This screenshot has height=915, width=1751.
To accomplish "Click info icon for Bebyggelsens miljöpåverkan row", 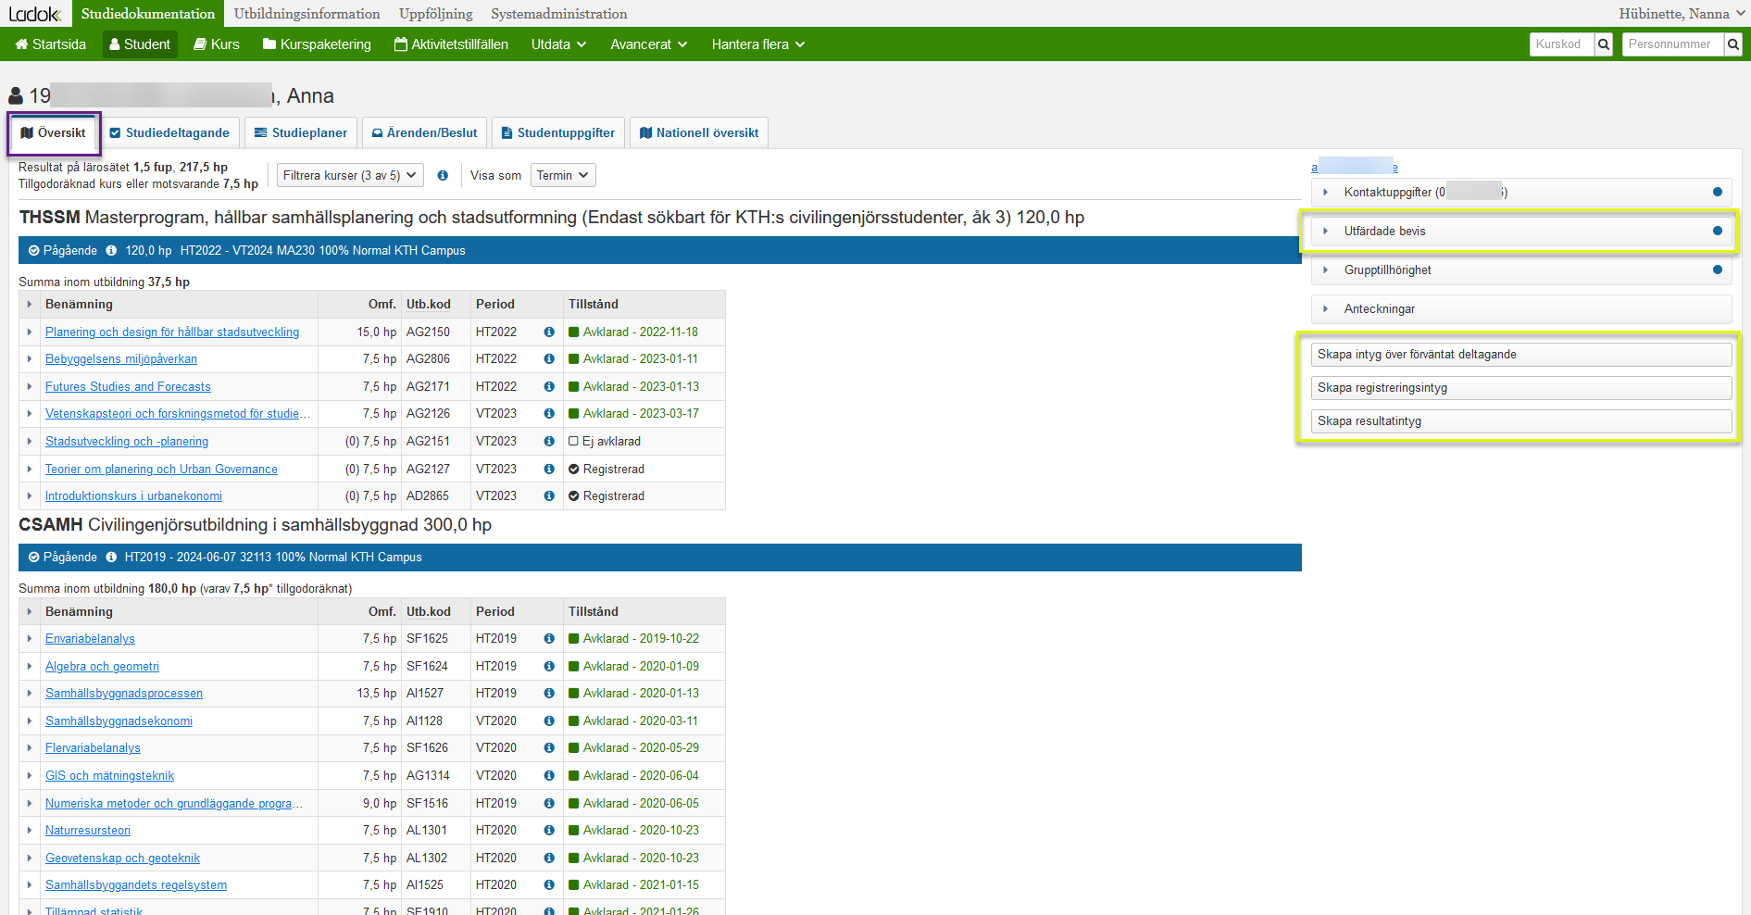I will click(549, 359).
